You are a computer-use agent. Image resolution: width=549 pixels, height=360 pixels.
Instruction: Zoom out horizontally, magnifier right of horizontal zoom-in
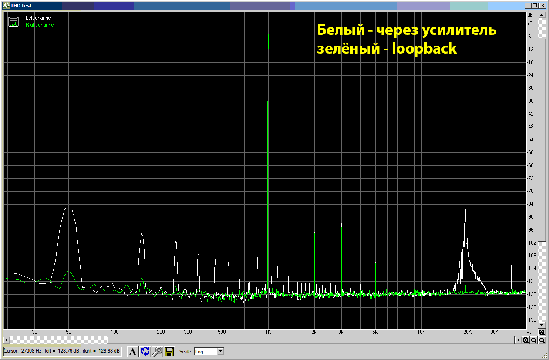point(533,340)
